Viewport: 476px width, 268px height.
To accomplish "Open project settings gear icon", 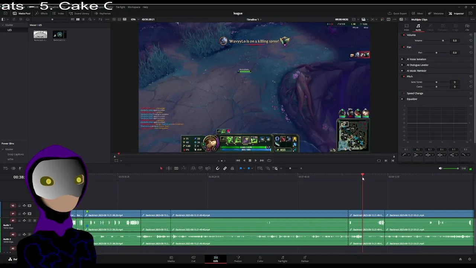I will point(470,259).
